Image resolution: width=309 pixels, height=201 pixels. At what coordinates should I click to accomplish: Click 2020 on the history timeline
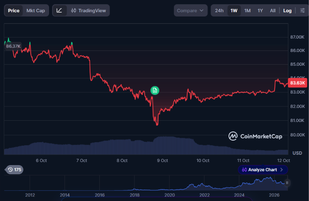click(x=169, y=195)
